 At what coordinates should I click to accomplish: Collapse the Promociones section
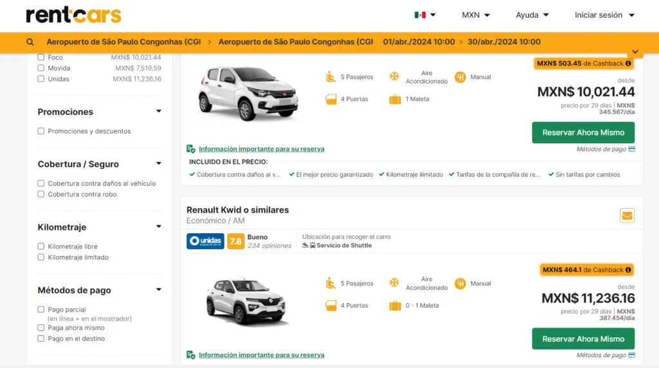pos(158,112)
